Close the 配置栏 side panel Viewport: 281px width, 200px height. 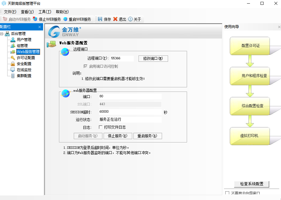pos(39,27)
